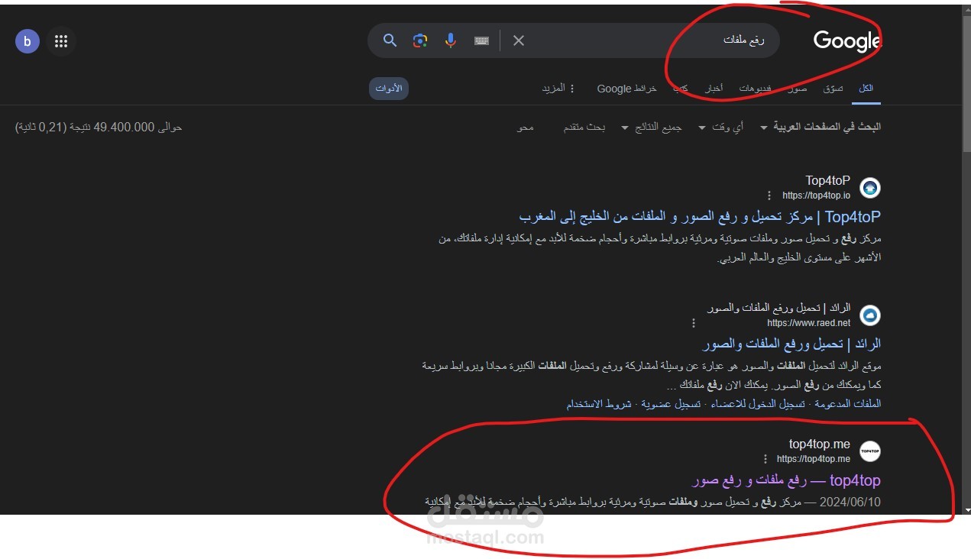Click the raed.net cloud favicon
Image resolution: width=971 pixels, height=559 pixels.
click(x=870, y=315)
